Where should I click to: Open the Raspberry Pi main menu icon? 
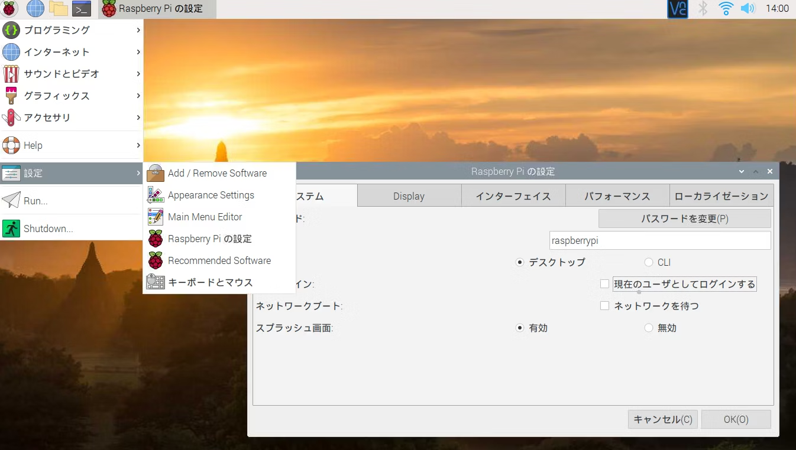coord(9,8)
